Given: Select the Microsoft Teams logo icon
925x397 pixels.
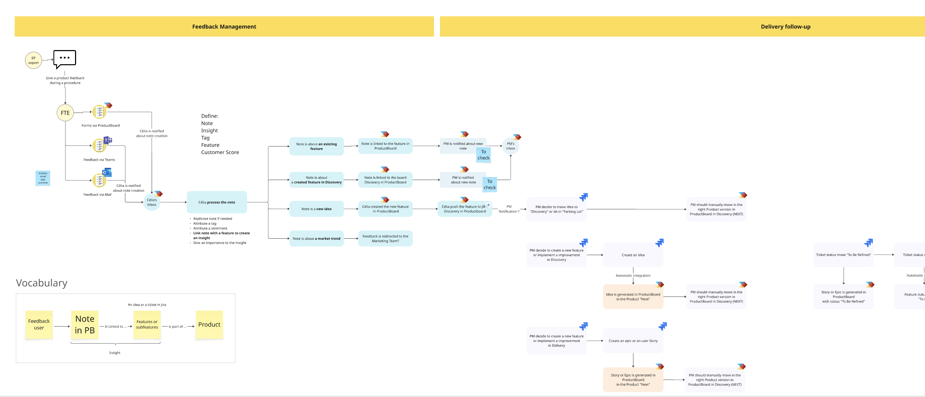Looking at the screenshot, I should (108, 140).
